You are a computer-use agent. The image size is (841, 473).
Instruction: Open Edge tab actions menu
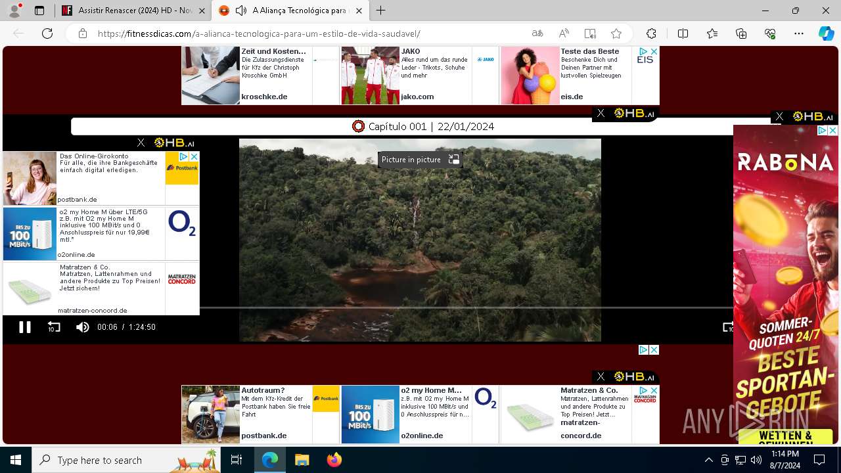(39, 11)
